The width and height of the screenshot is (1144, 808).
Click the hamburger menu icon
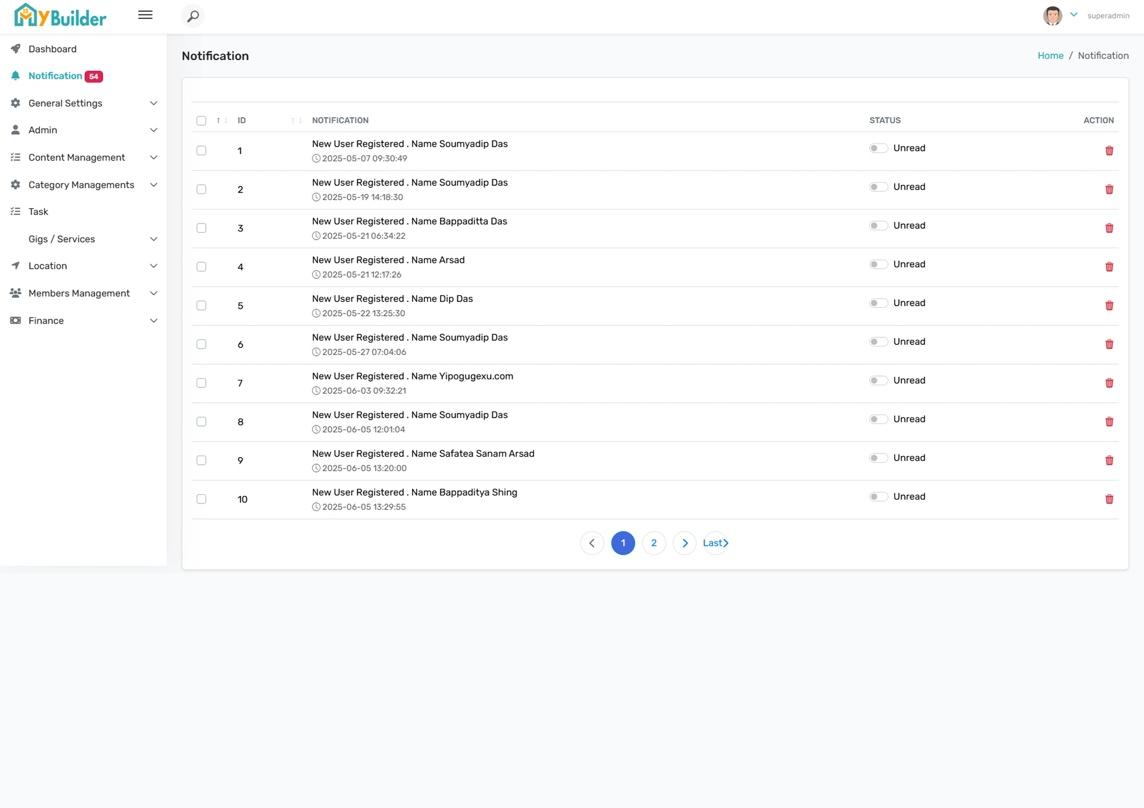click(x=145, y=15)
